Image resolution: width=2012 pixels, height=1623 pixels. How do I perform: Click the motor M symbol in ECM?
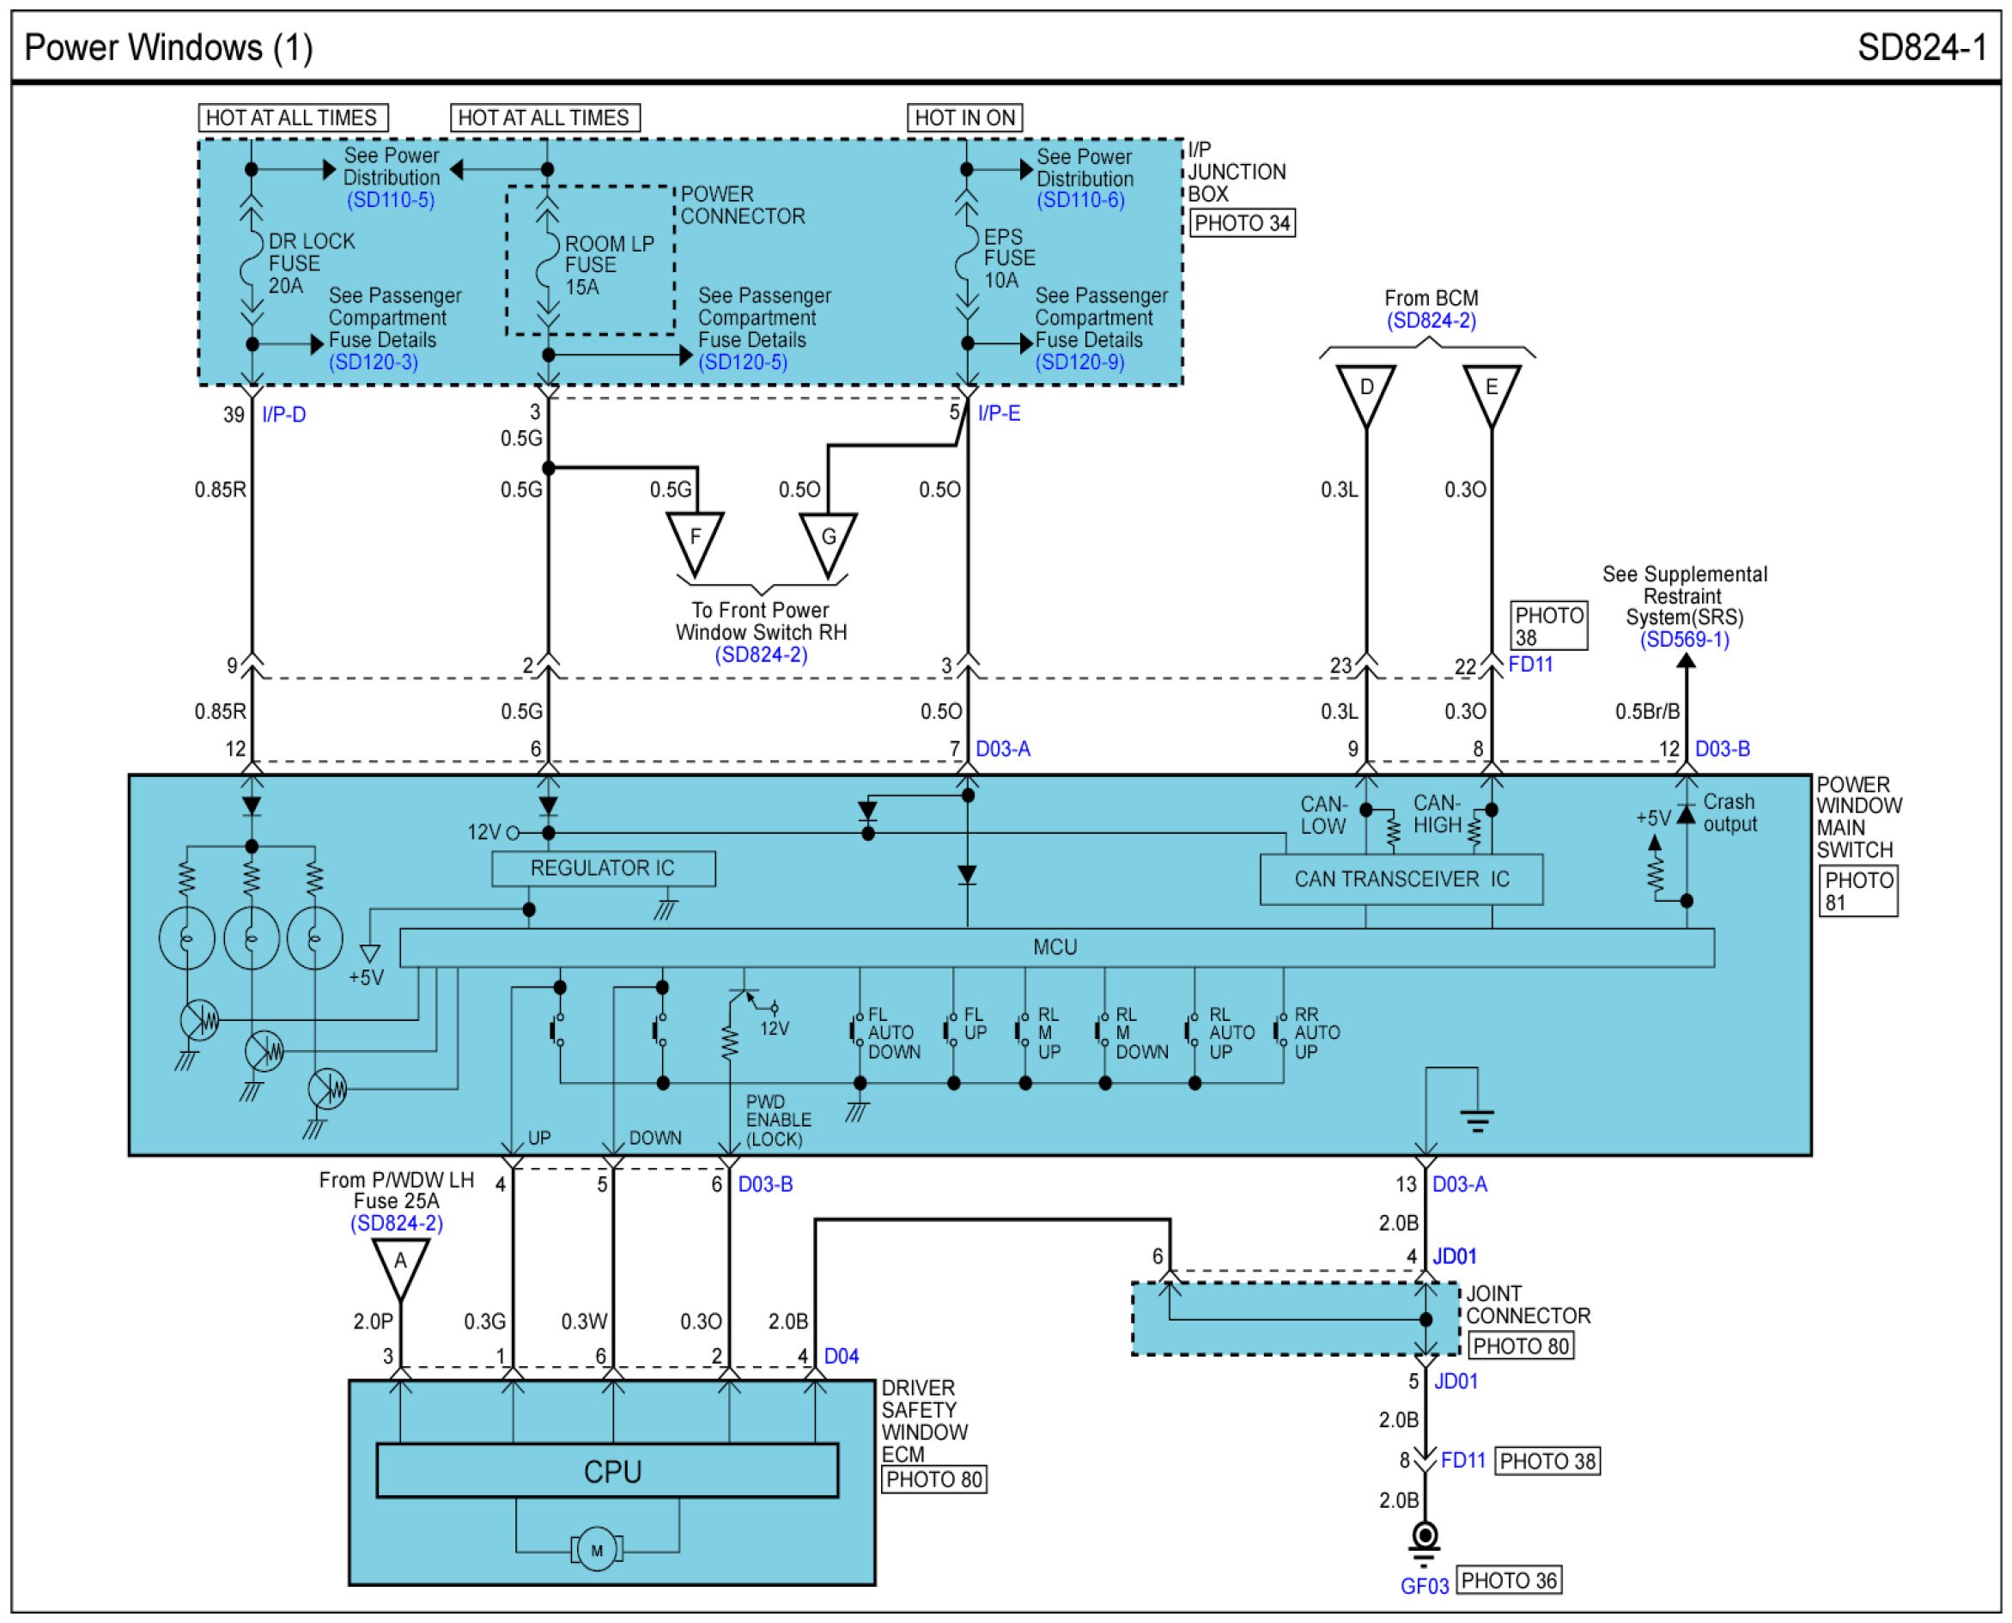point(597,1551)
